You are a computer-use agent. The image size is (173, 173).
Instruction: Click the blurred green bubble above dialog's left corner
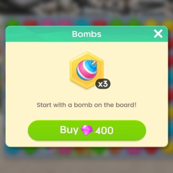click(x=13, y=23)
